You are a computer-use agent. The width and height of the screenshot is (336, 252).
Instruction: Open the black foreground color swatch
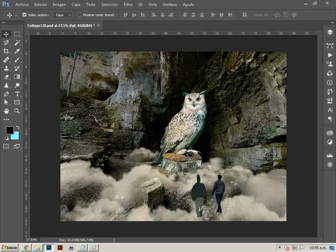pyautogui.click(x=10, y=130)
